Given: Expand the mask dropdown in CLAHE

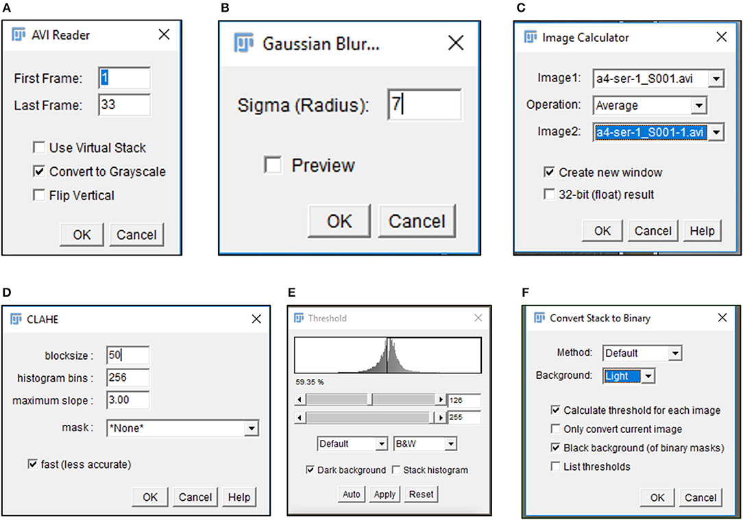Looking at the screenshot, I should click(251, 428).
